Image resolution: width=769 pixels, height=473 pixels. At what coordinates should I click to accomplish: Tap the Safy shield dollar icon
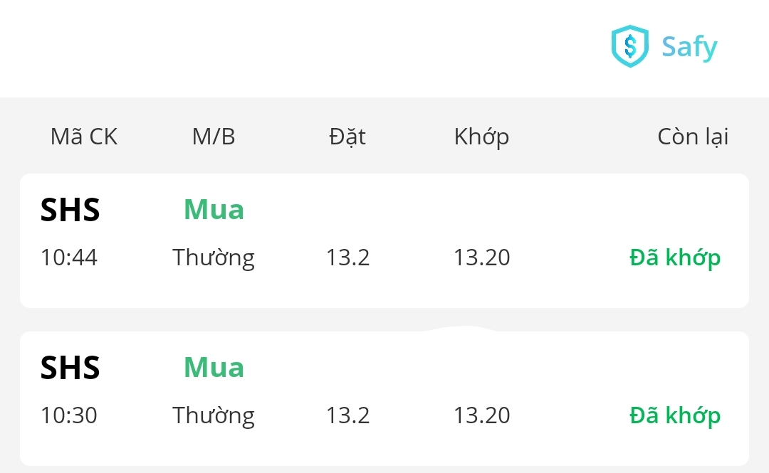tap(630, 46)
